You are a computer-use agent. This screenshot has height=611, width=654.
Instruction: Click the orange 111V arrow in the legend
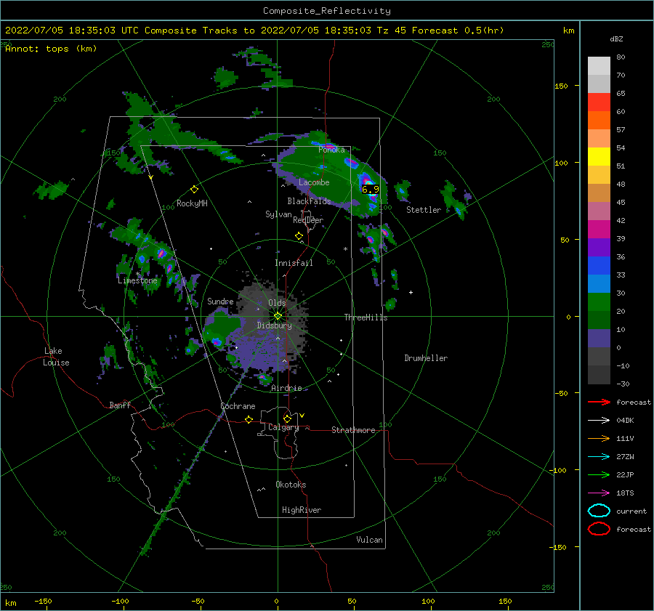[599, 438]
